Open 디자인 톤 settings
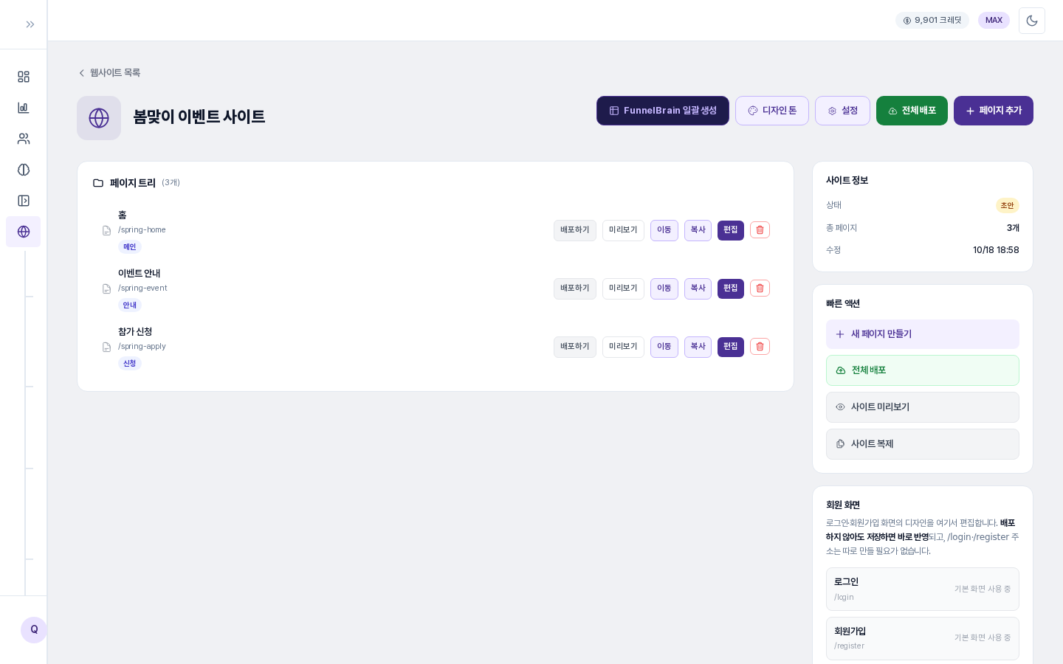Screen dimensions: 1063x664 tap(772, 111)
